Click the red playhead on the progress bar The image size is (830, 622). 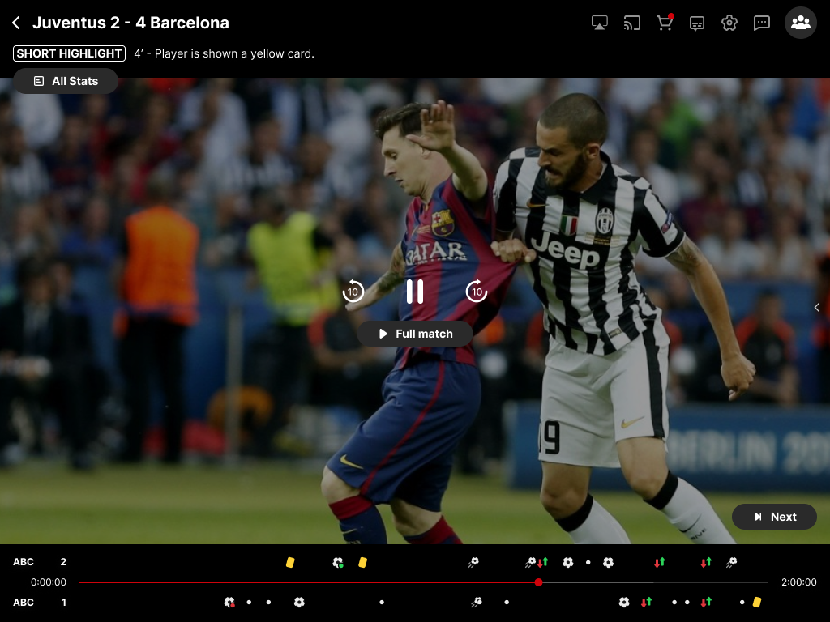click(x=538, y=582)
